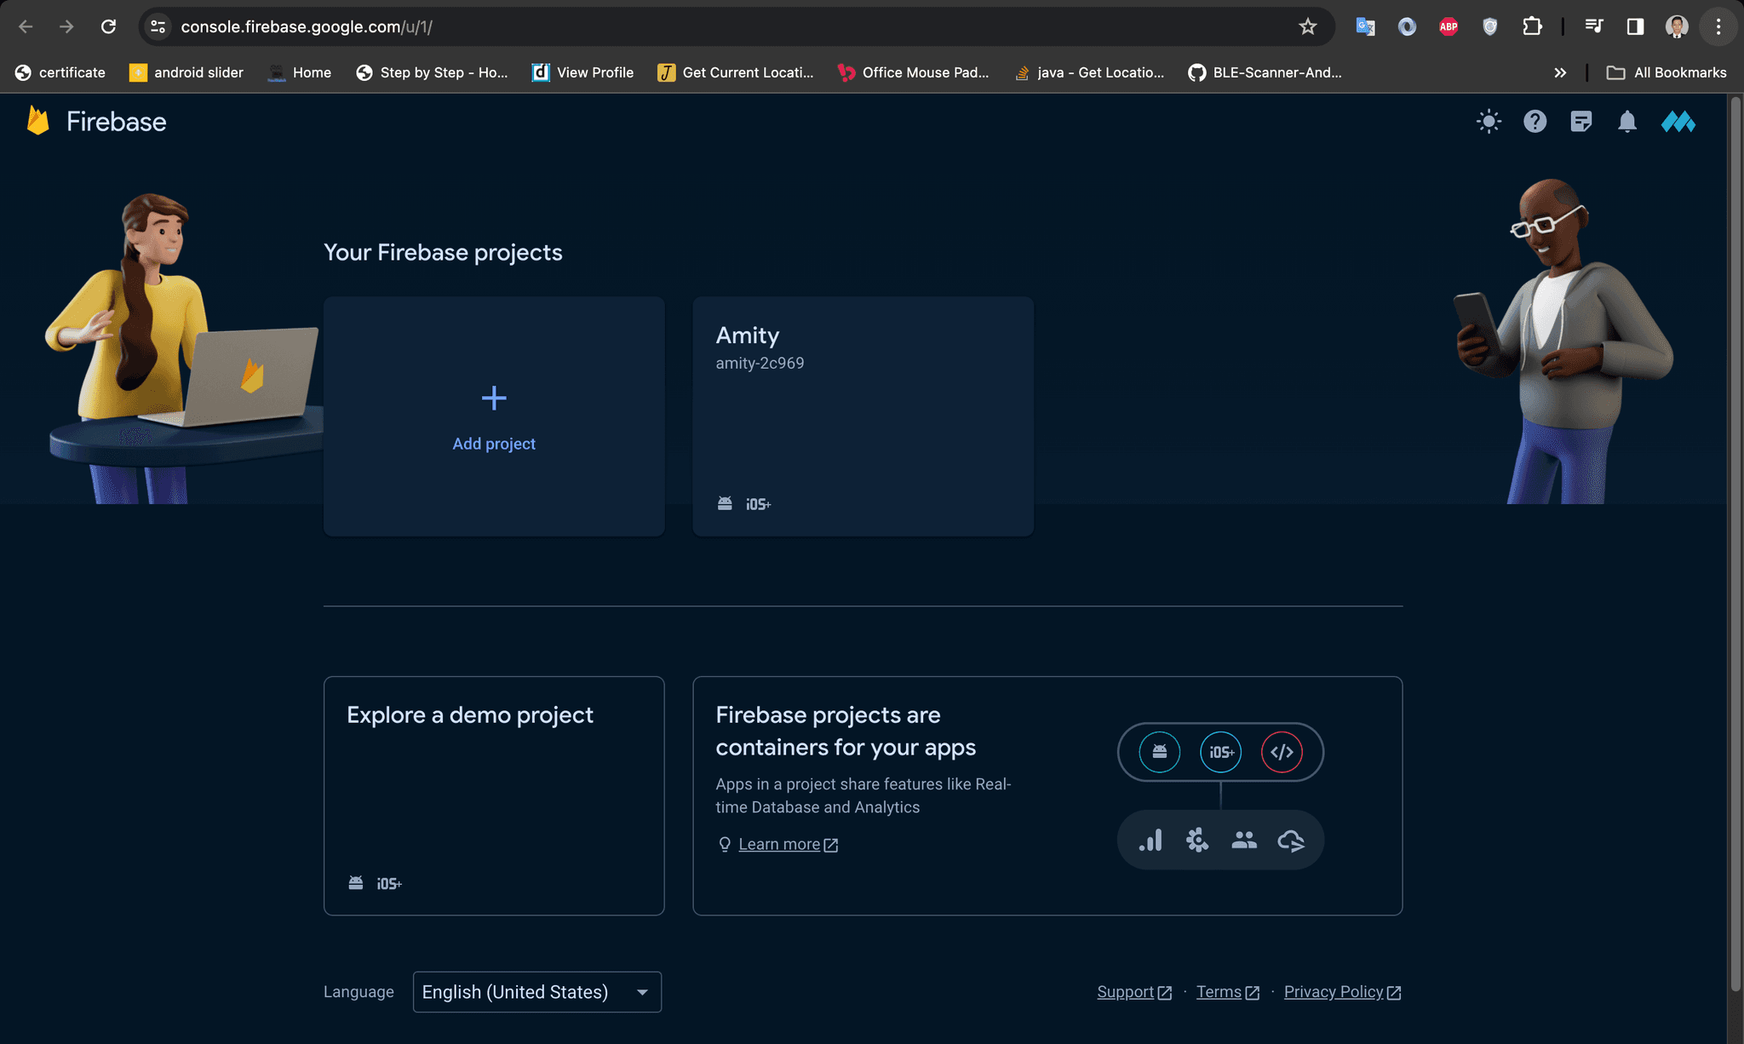Open the Language dropdown English (United States)
This screenshot has width=1744, height=1044.
coord(537,992)
